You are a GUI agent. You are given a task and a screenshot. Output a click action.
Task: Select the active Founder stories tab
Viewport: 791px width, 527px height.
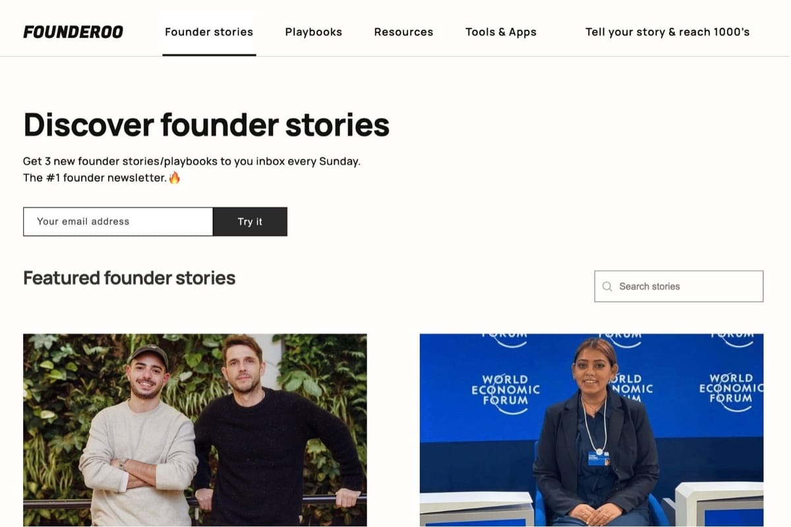point(209,32)
